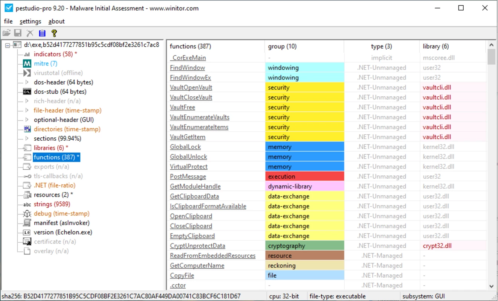Click the dos-stub console icon

[x=27, y=92]
